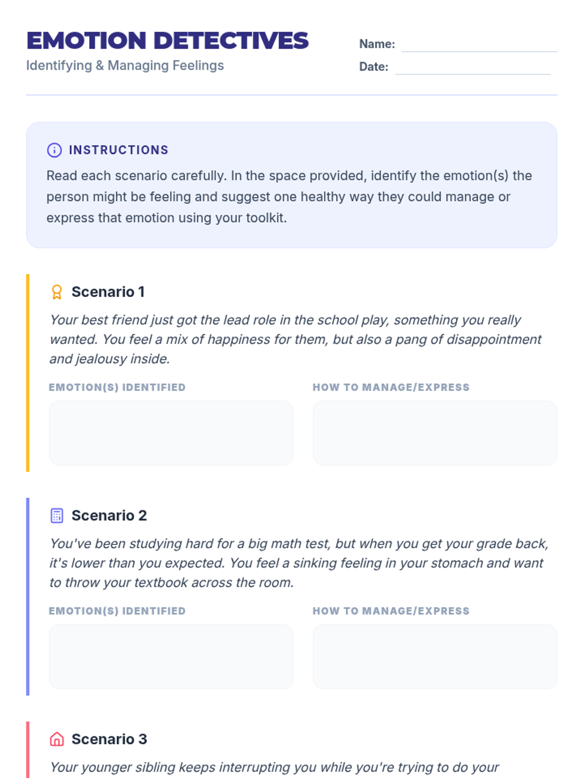Image resolution: width=583 pixels, height=778 pixels.
Task: Focus Scenario 1 Emotion(s) Identified box
Action: [171, 433]
